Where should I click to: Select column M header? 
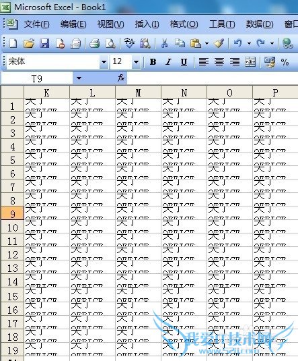click(138, 92)
